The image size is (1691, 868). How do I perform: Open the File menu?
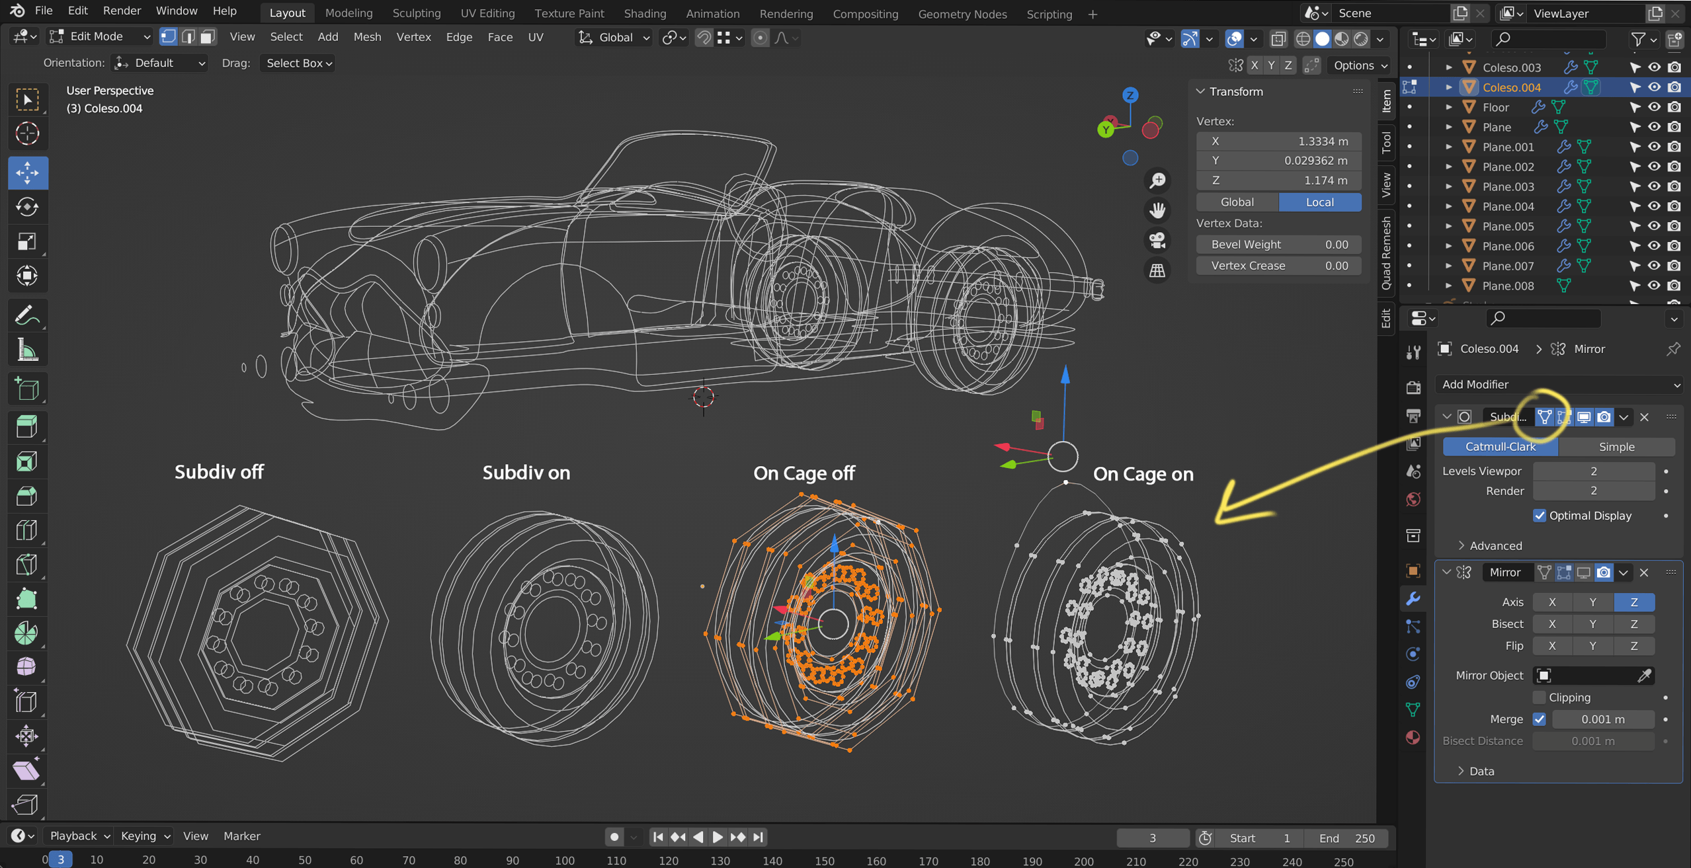[44, 11]
